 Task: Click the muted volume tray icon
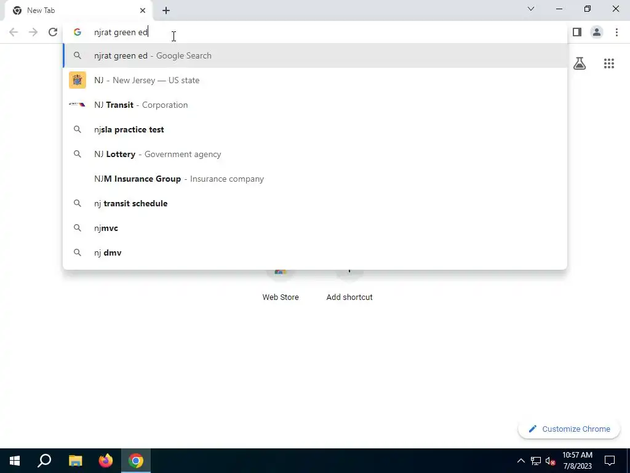tap(551, 461)
